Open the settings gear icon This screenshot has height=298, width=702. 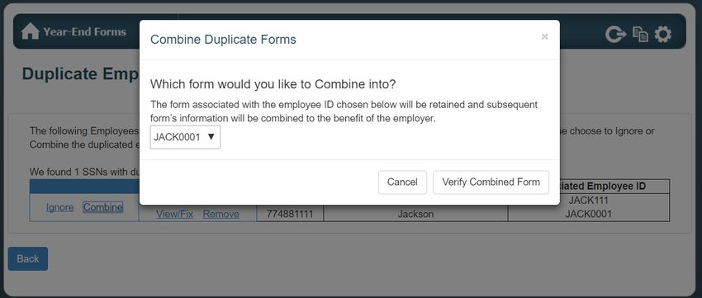tap(662, 35)
